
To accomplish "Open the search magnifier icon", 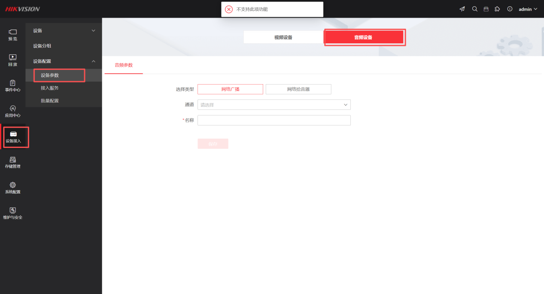I will point(474,9).
